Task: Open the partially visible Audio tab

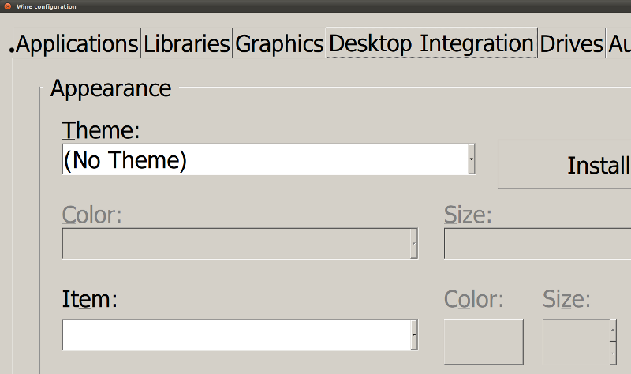Action: coord(618,44)
